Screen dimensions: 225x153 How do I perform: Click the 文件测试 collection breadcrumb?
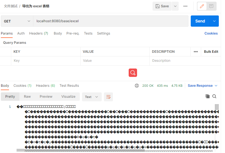point(11,6)
